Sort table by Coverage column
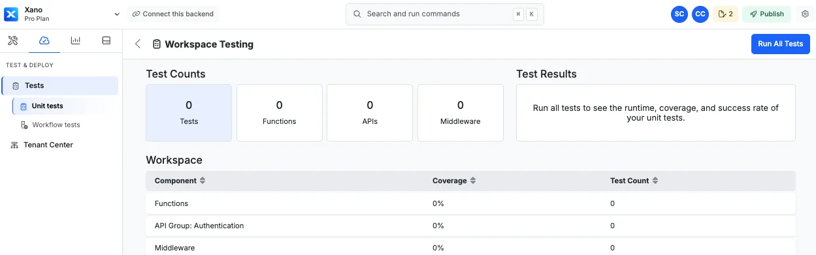Screen dimensions: 816x255 [x=454, y=181]
